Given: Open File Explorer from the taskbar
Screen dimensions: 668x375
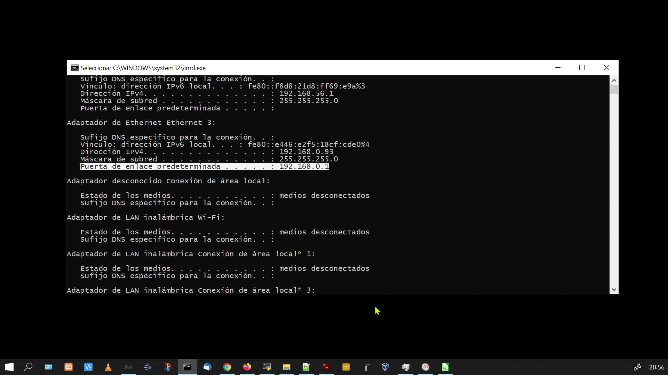Looking at the screenshot, I should coord(287,367).
